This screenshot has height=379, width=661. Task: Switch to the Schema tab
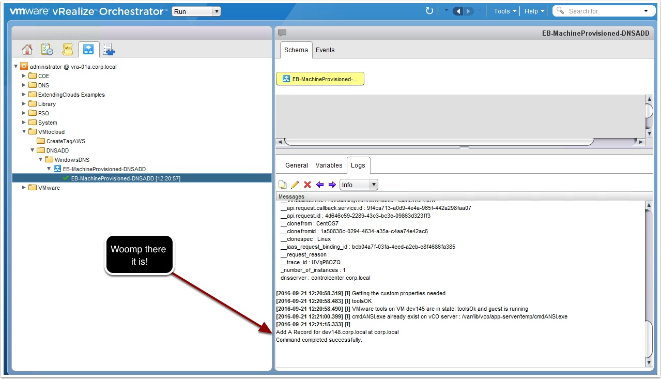click(x=296, y=50)
